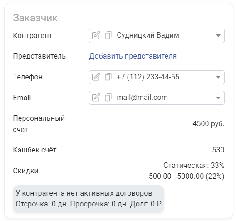Click the edit icon in Email field
236x221 pixels.
[x=96, y=98]
